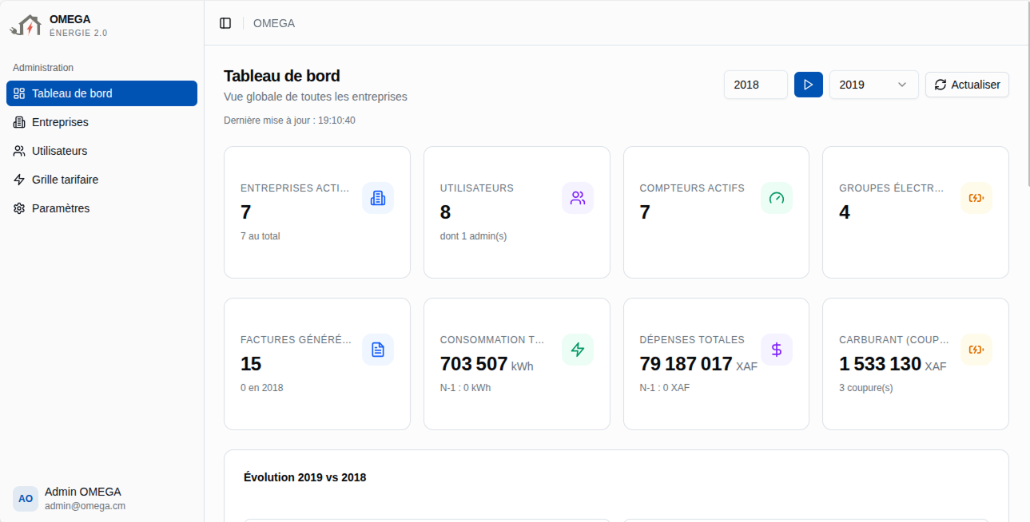Click the Administration section label
This screenshot has width=1030, height=522.
click(43, 68)
